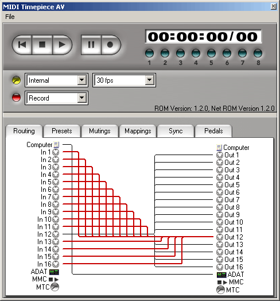
Task: Click the stop transport button
Action: pos(42,45)
